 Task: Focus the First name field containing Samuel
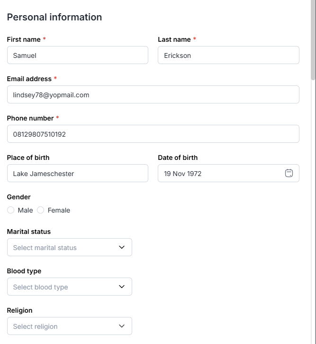[78, 55]
